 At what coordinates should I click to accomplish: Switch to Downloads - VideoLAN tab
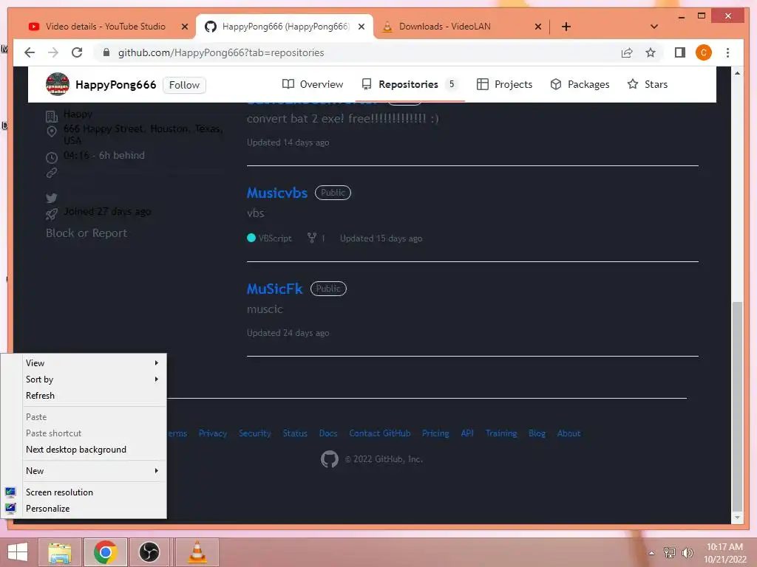(x=444, y=27)
